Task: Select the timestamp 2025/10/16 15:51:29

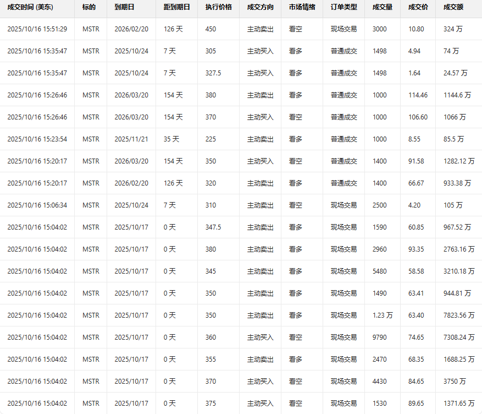Action: pyautogui.click(x=37, y=29)
